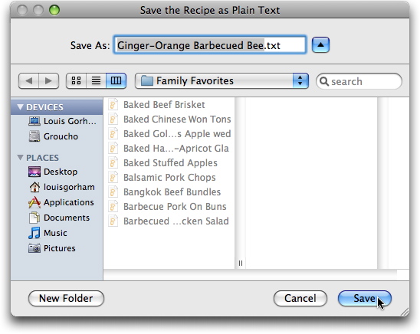
Task: Click the search field
Action: (359, 81)
